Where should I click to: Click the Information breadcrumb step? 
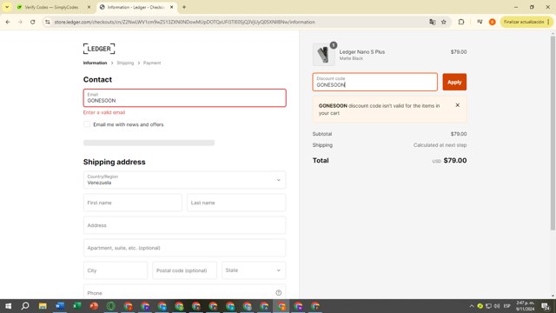(95, 63)
